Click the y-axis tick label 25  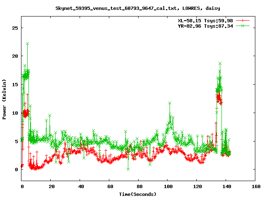(x=15, y=28)
